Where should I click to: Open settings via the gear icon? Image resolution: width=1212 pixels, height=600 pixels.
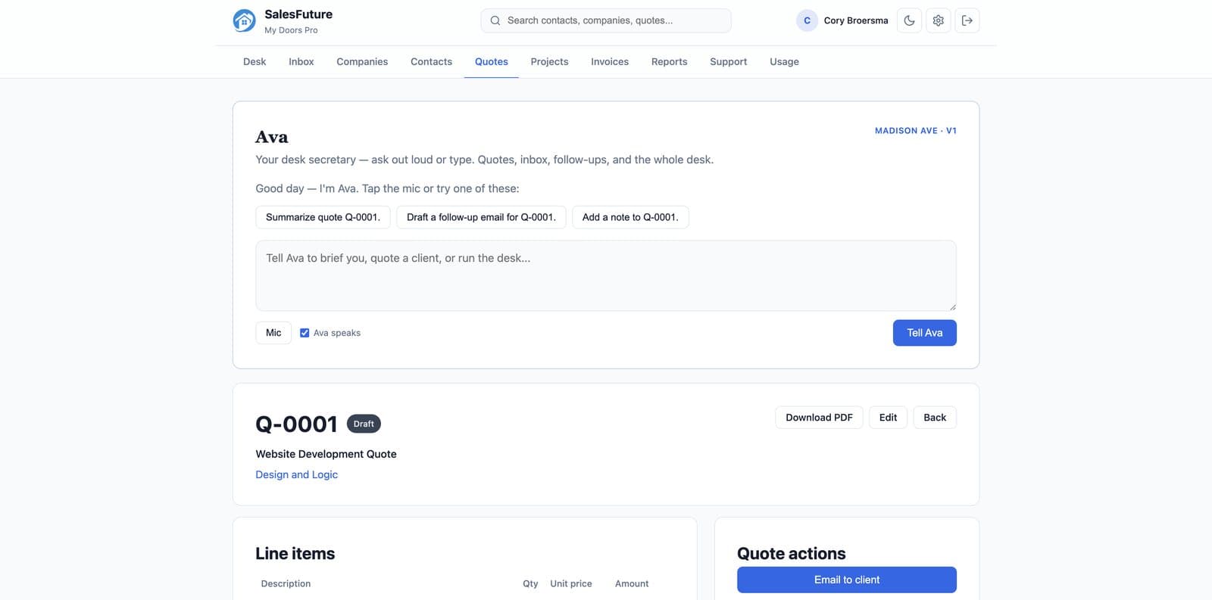938,20
